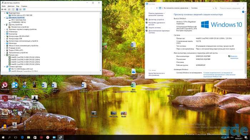Click Back arrow in Device Manager toolbar
This screenshot has height=140, width=250.
(2, 9)
